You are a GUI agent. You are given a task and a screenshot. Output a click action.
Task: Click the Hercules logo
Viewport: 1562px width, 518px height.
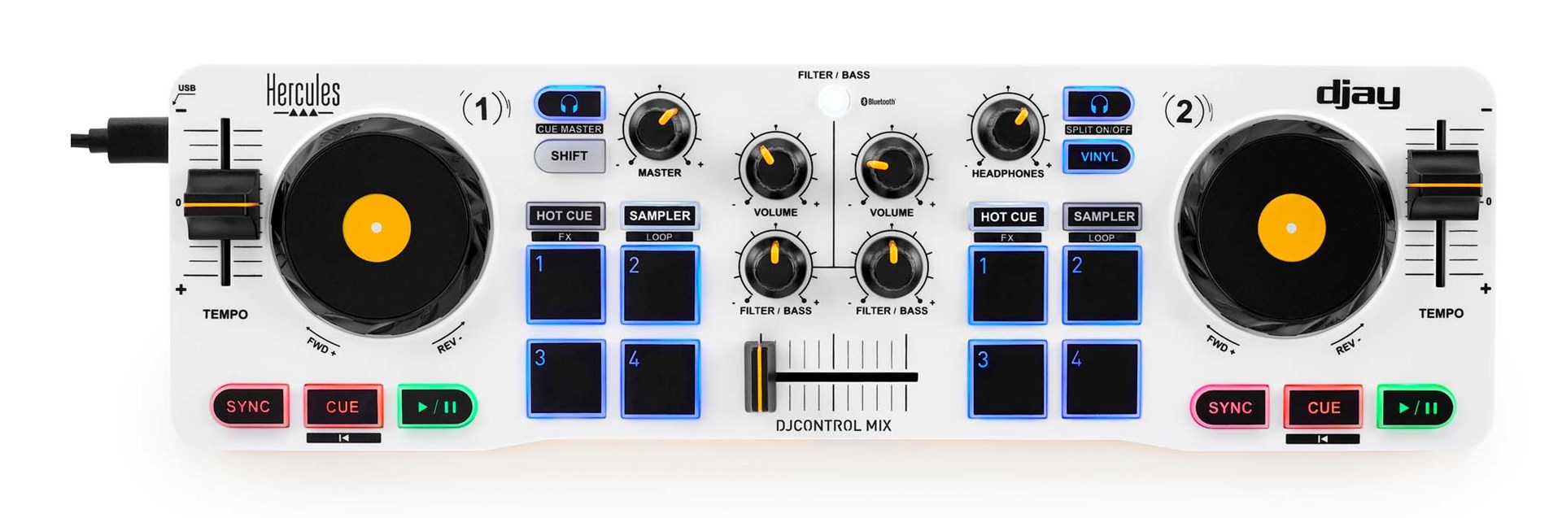(303, 97)
